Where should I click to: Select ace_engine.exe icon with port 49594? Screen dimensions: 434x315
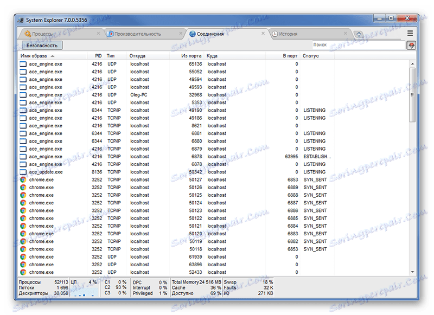click(x=23, y=79)
